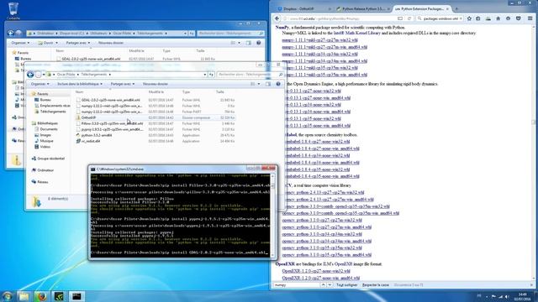Open new Firefox tab with plus button
This screenshot has width=538, height=302.
(456, 8)
